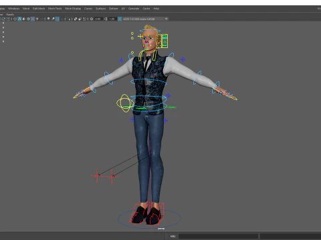
Task: Open the Edit Mesh menu
Action: (x=39, y=9)
